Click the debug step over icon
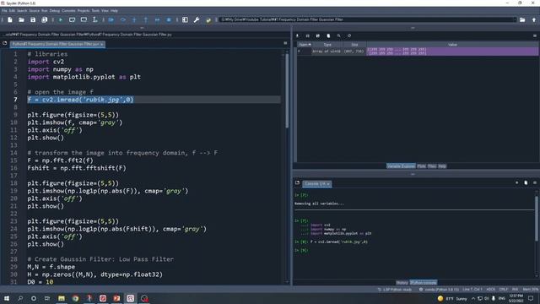Viewport: 540px width, 304px height. pyautogui.click(x=122, y=20)
